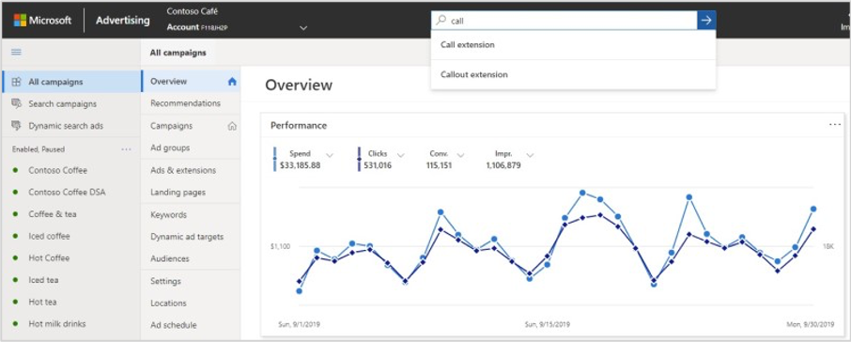Screen dimensions: 851x342
Task: Open Performance card three-dot menu
Action: [835, 125]
